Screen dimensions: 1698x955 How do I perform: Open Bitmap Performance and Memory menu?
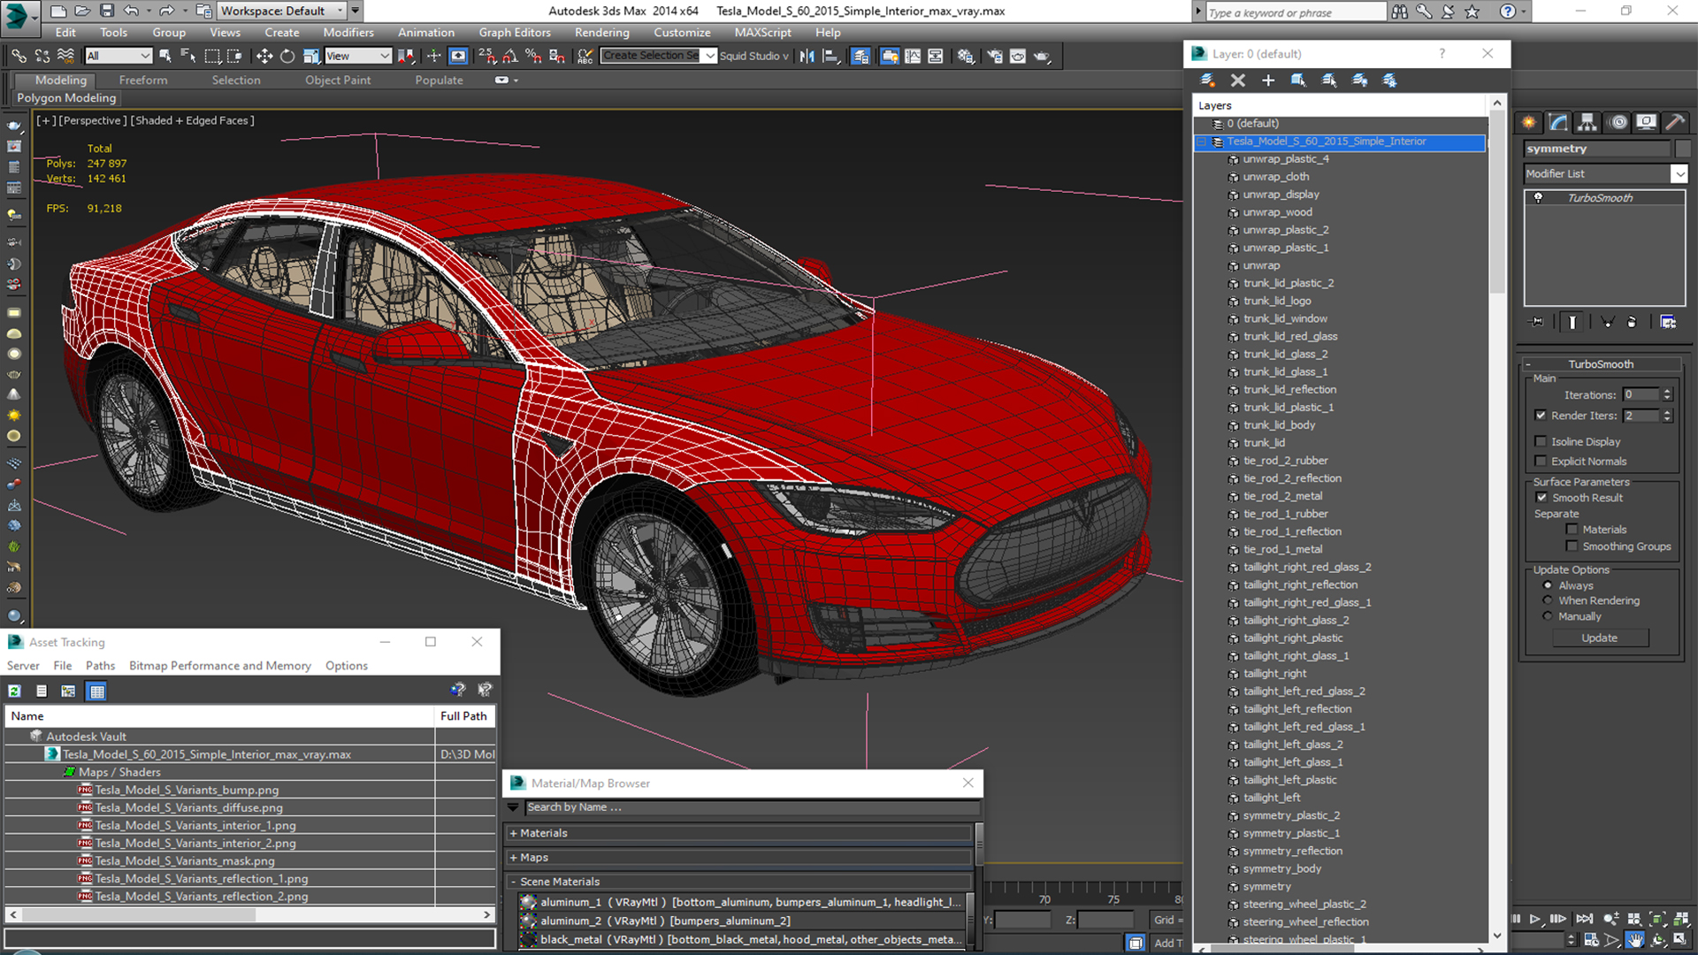[220, 666]
